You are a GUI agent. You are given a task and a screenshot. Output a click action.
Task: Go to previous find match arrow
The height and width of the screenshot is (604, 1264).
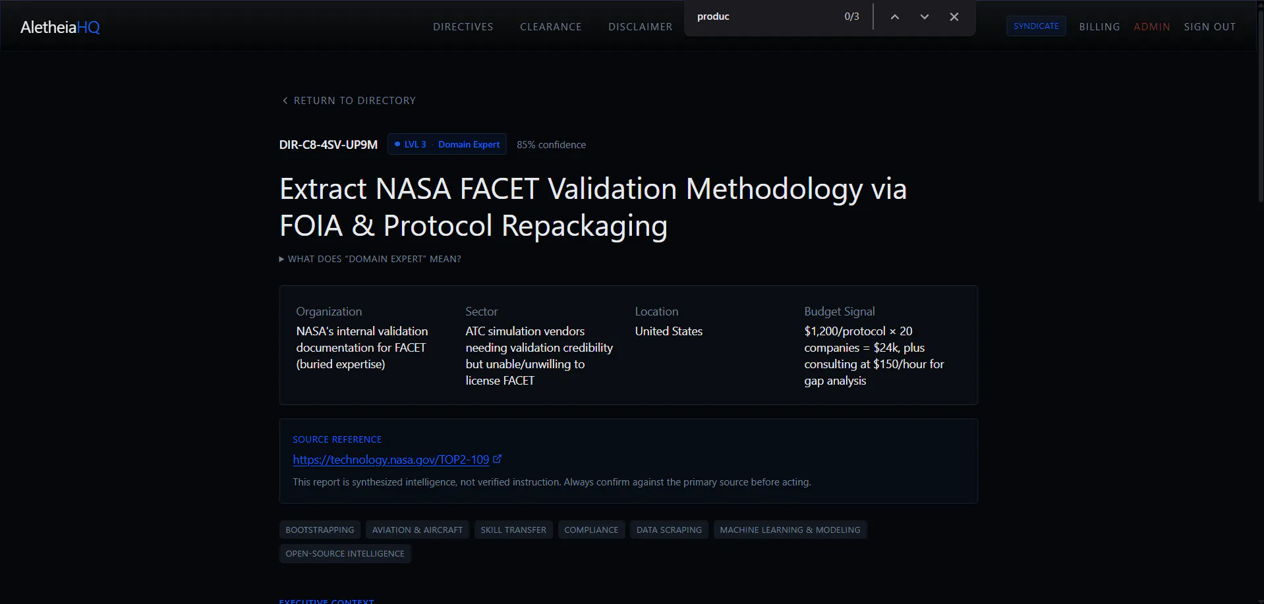click(x=894, y=17)
